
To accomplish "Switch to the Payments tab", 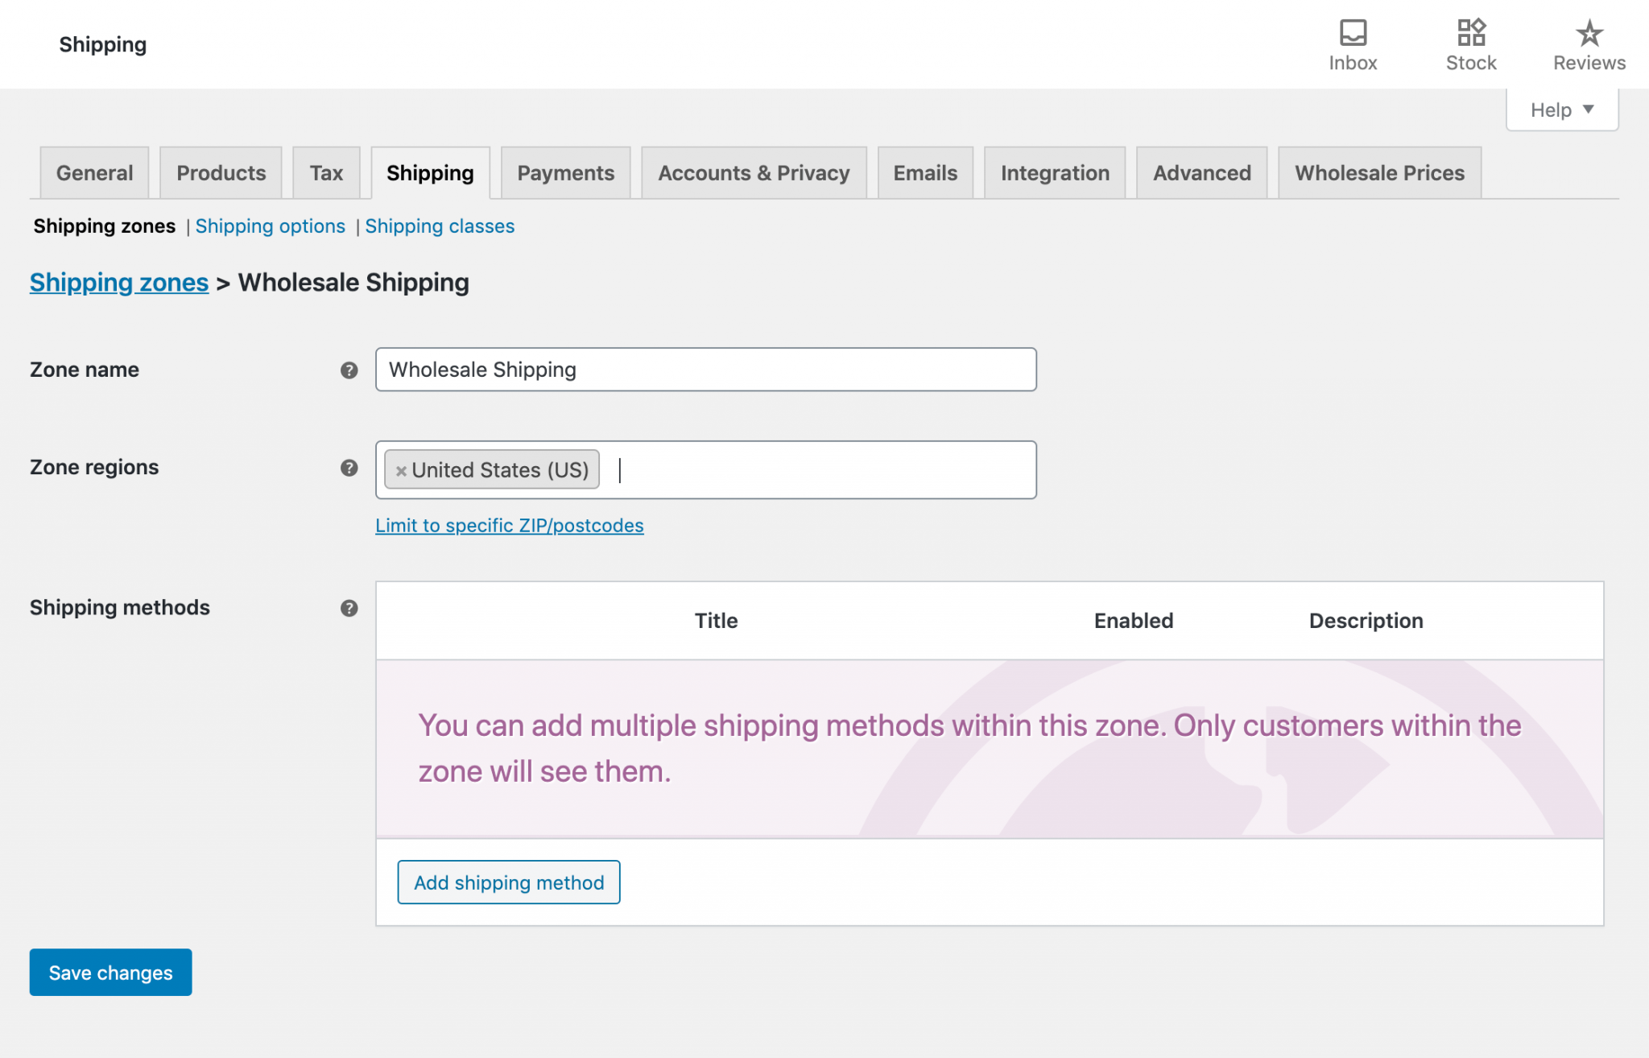I will tap(565, 173).
